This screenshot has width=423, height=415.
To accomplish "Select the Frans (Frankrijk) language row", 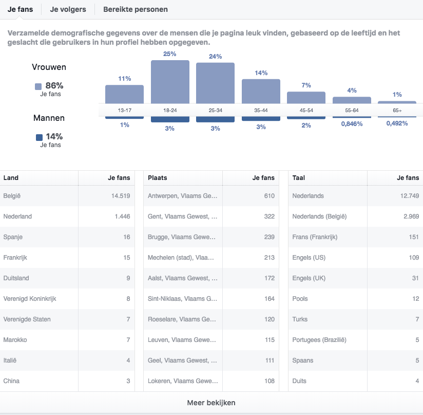I will click(356, 237).
